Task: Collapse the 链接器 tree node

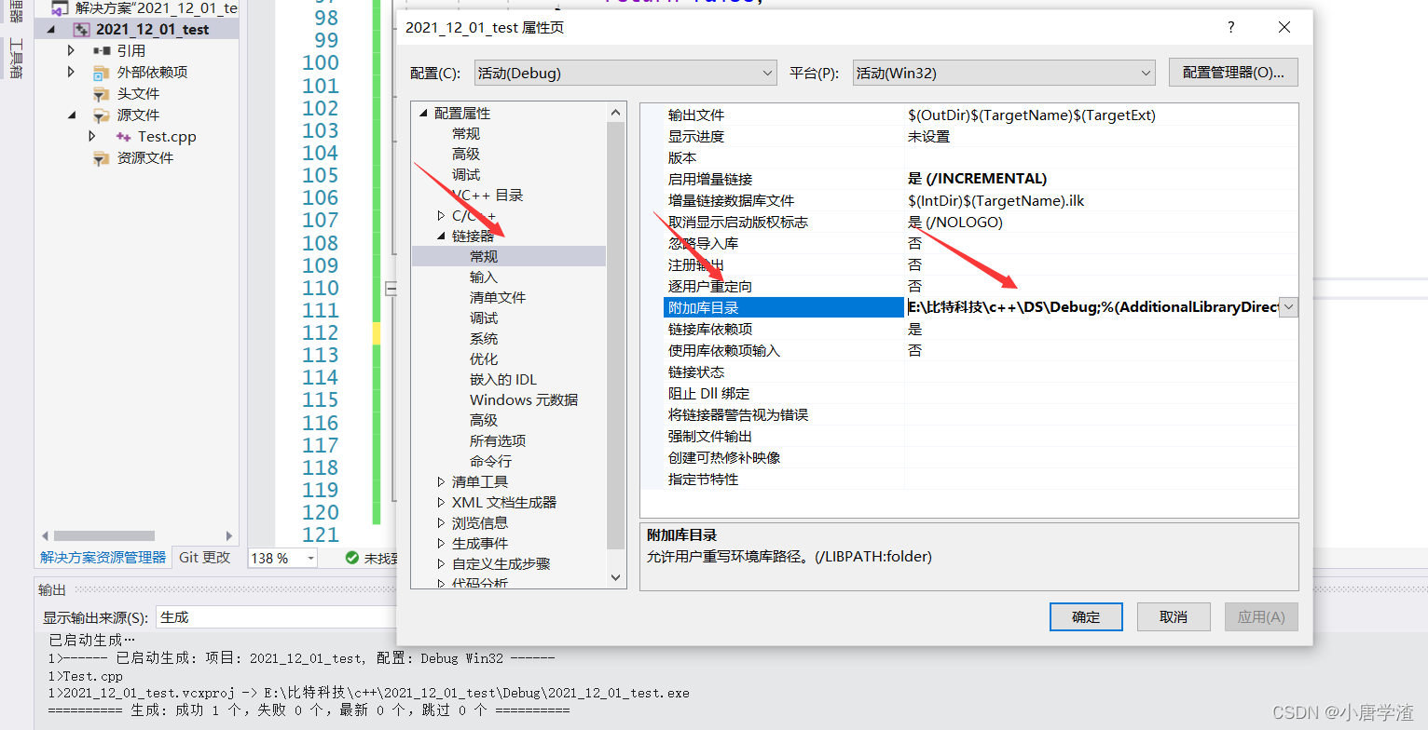Action: (441, 236)
